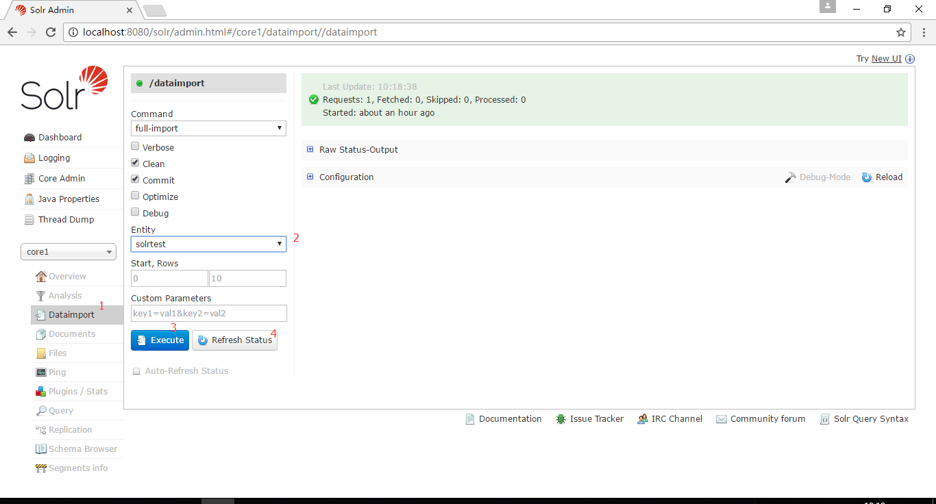Open the Issue Tracker link
936x504 pixels.
597,419
